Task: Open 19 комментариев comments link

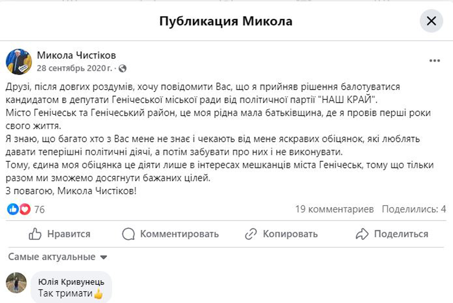Action: (334, 209)
